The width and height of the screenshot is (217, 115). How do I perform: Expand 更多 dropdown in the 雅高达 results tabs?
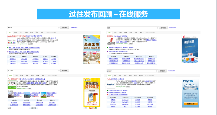tap(42, 33)
